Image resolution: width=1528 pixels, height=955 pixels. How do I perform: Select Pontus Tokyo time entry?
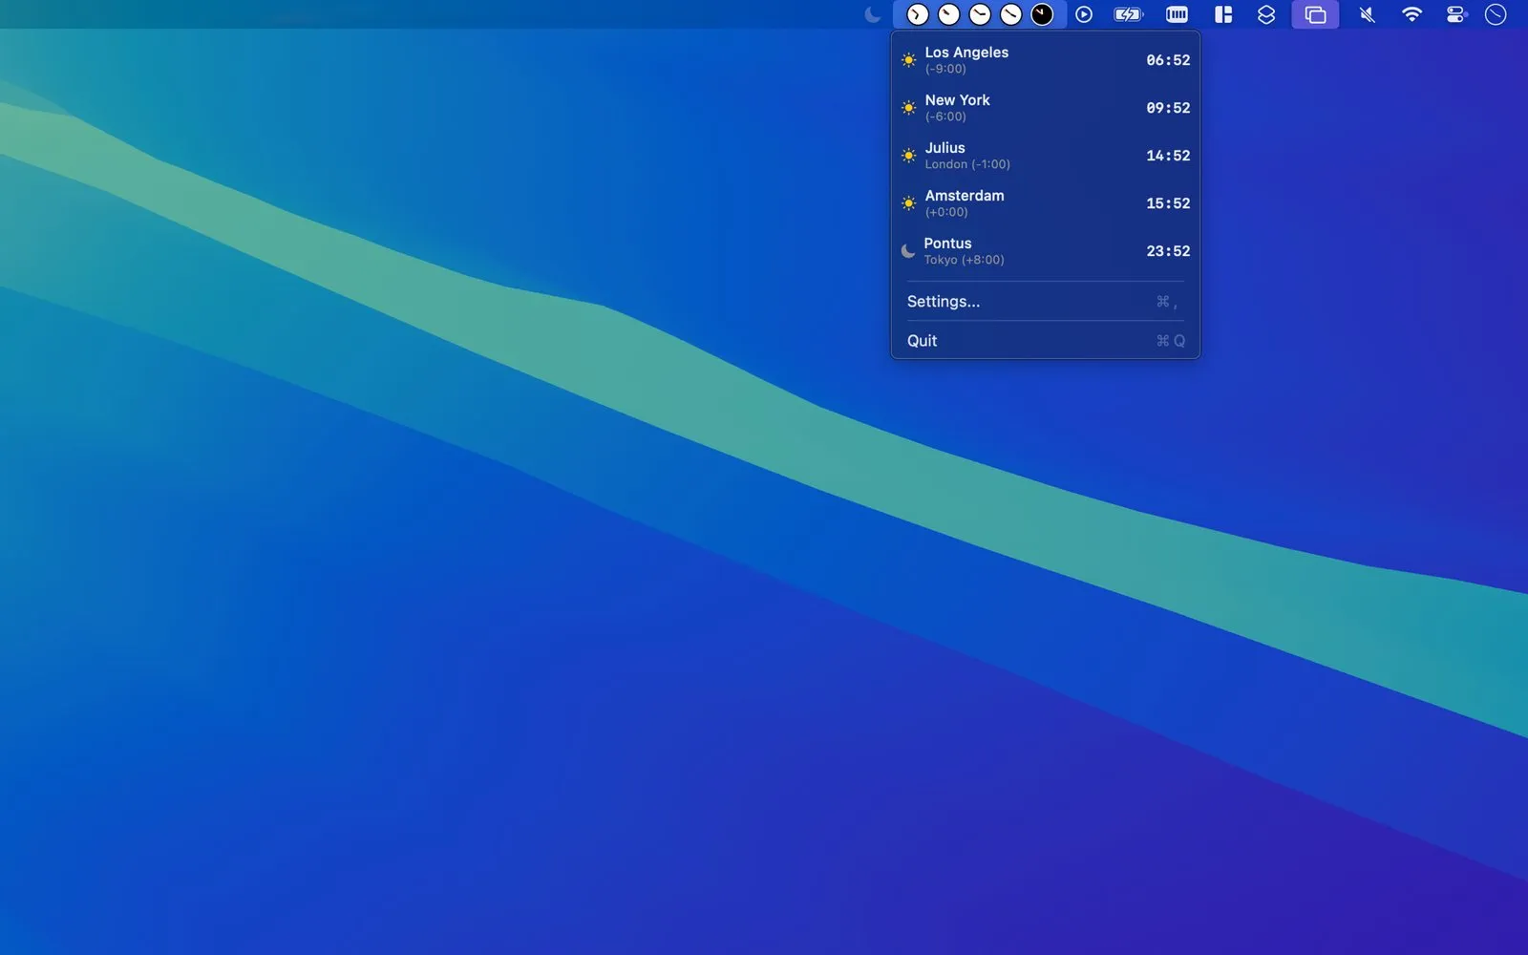click(x=1046, y=251)
